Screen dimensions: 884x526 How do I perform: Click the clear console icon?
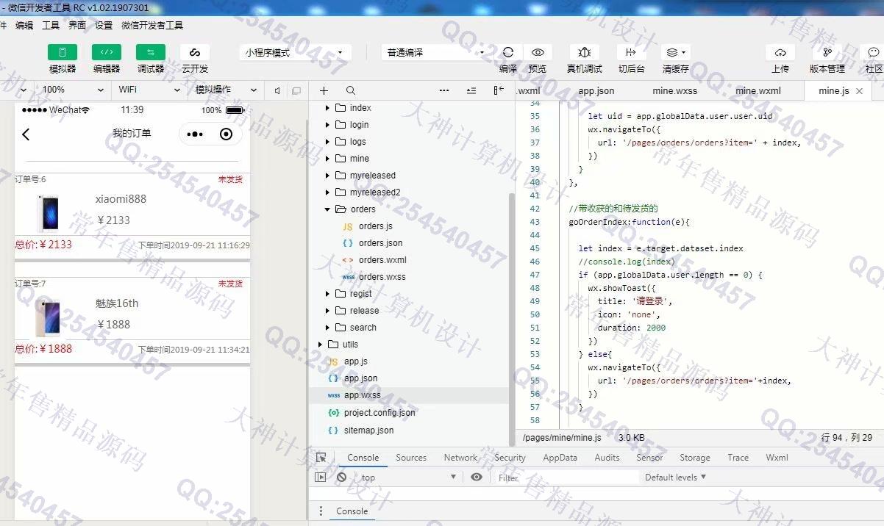tap(341, 478)
